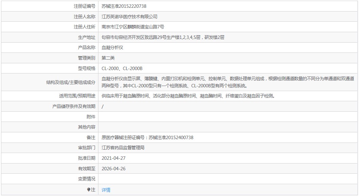
Task: Click structure description starting 血凝分析仪由显示屏
Action: click(x=228, y=82)
